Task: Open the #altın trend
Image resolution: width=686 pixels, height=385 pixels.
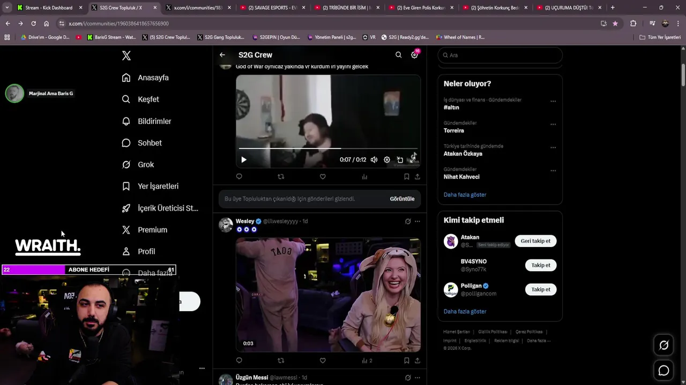Action: (451, 107)
